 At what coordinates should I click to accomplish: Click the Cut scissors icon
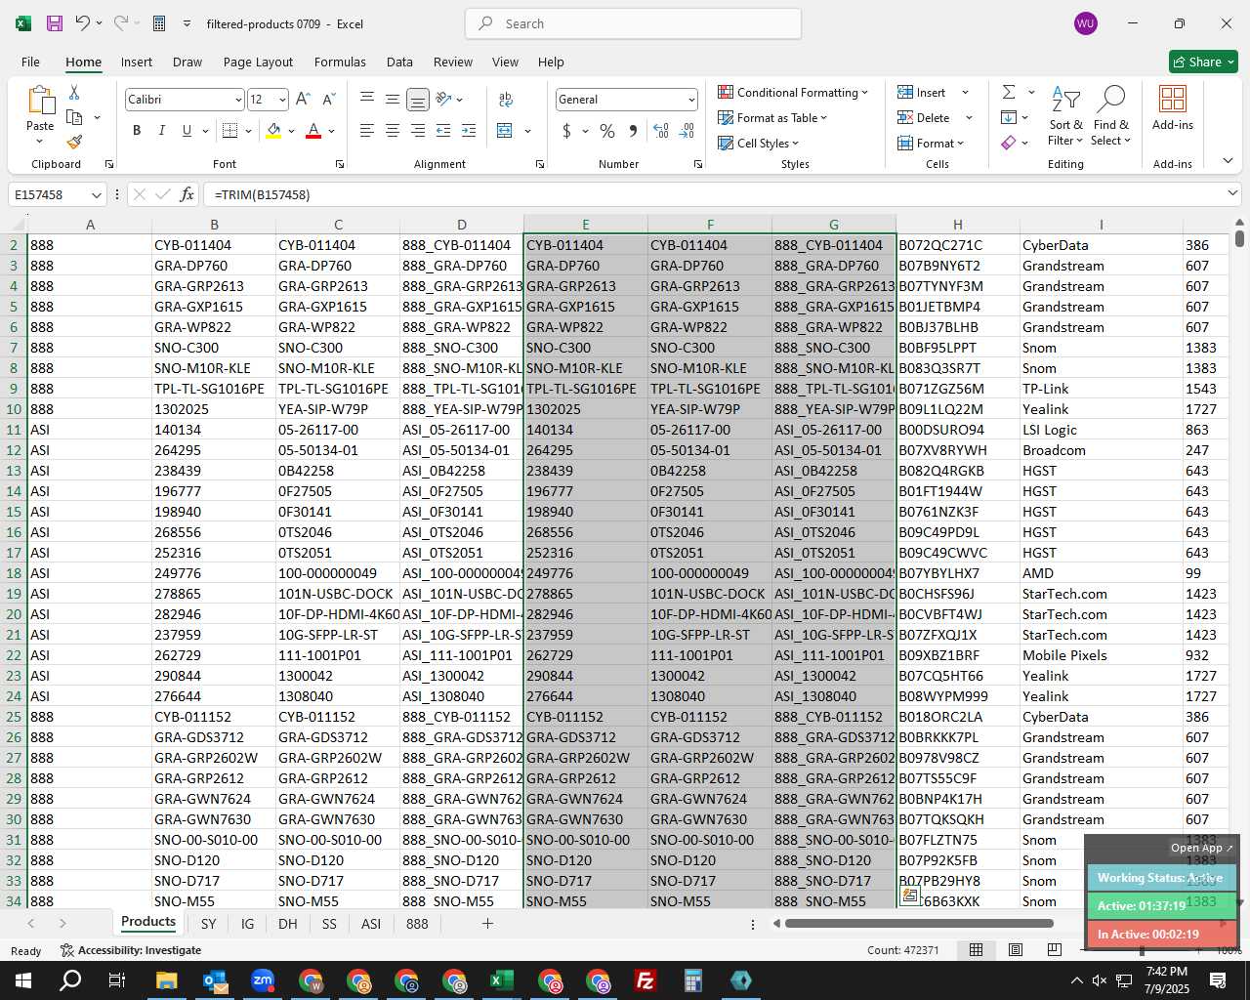pos(74,93)
